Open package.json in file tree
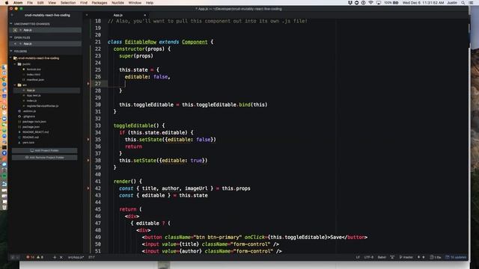The width and height of the screenshot is (479, 269). coord(31,127)
